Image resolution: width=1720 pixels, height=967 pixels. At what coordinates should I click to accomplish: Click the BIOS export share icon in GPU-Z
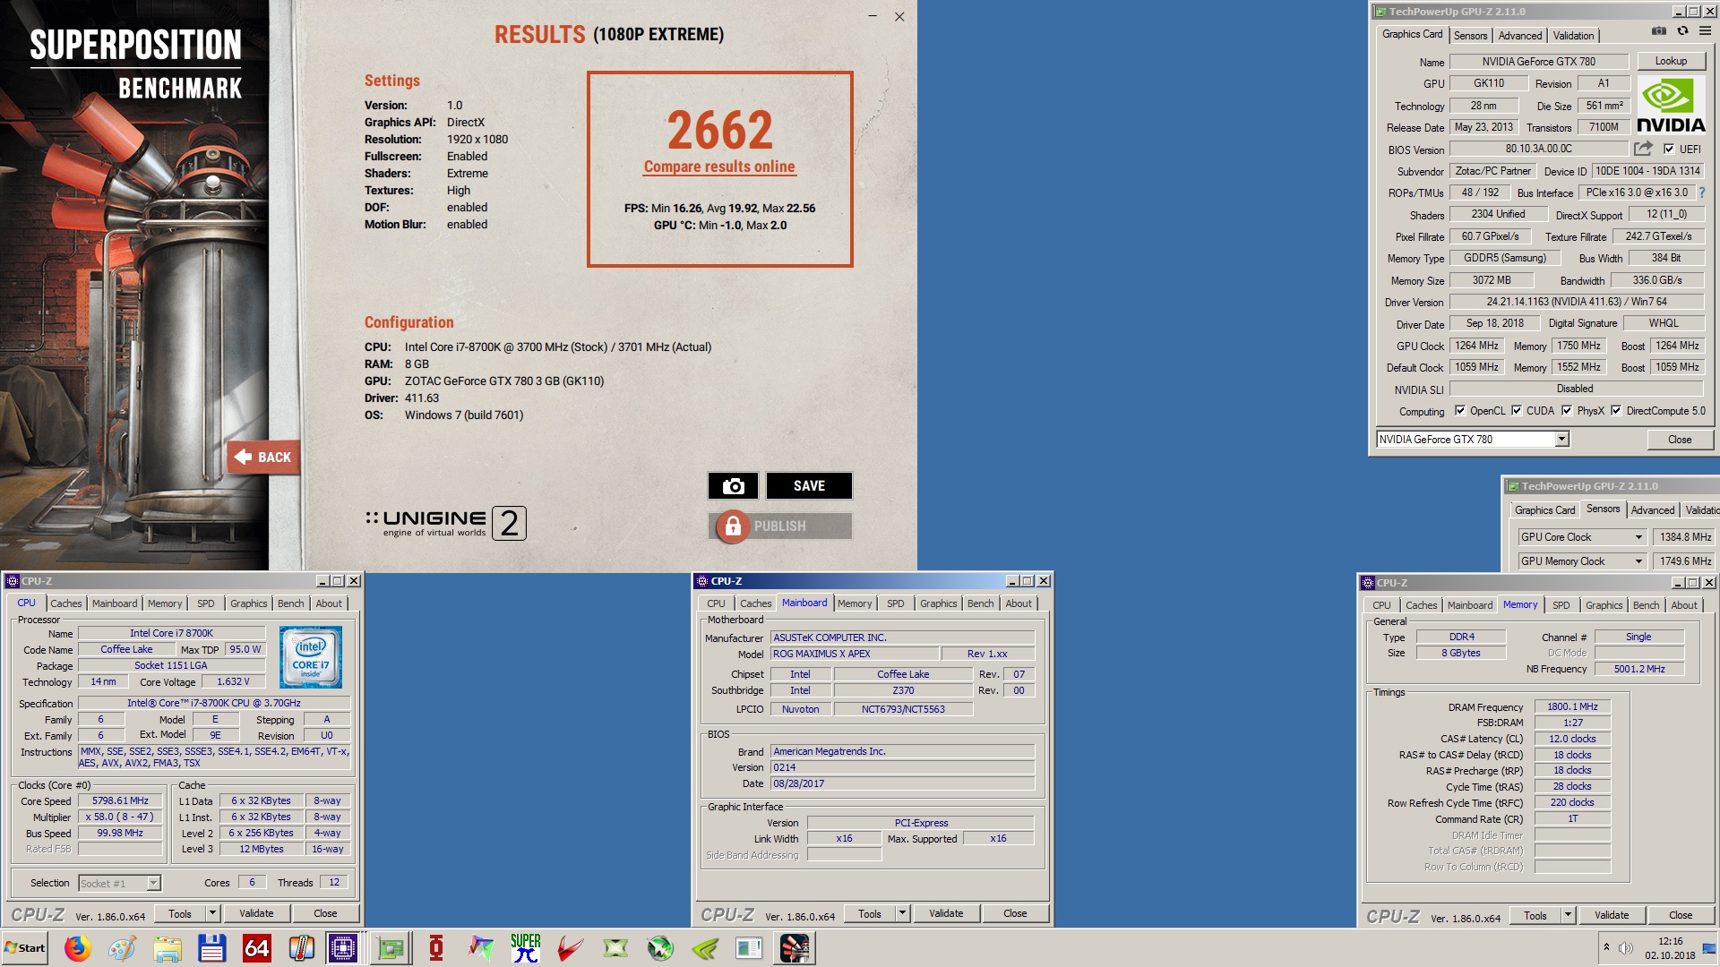(1643, 149)
